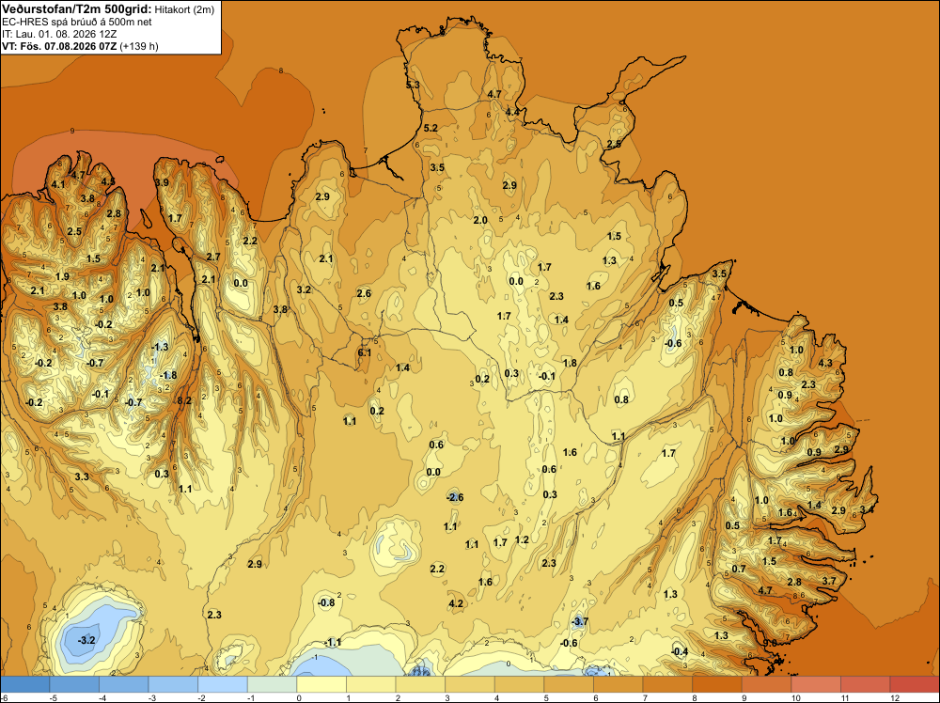The height and width of the screenshot is (703, 940).
Task: Click the 9.0 temperature value
Action: tap(770, 643)
